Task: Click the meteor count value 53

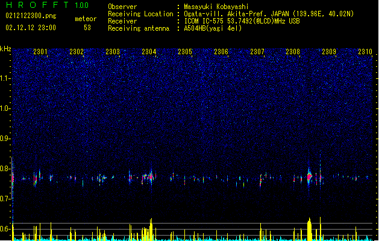Action: pos(87,28)
